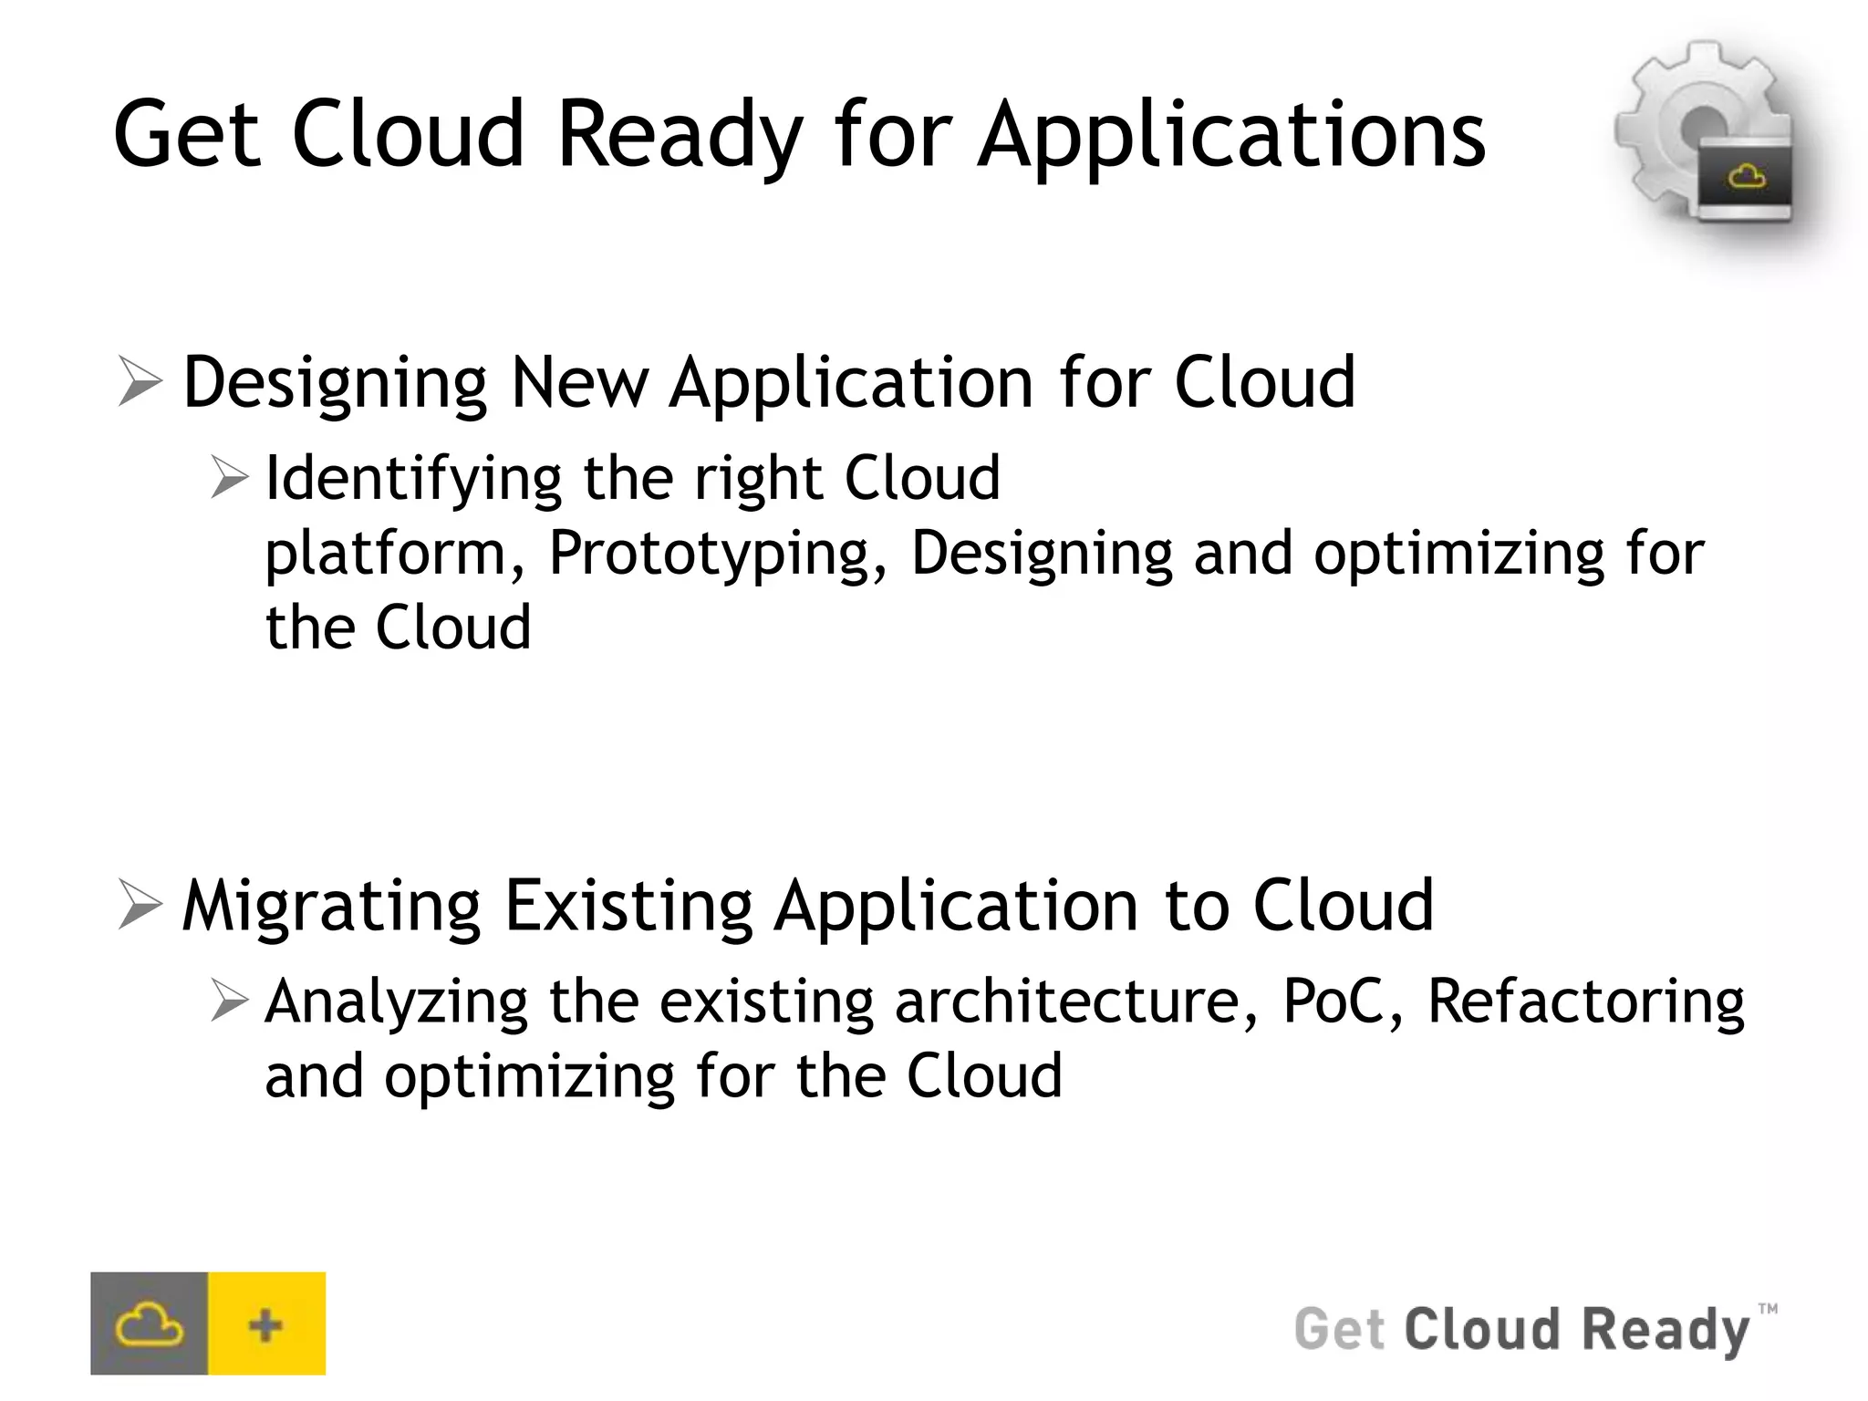The width and height of the screenshot is (1868, 1401).
Task: Click the yellow plus icon
Action: [x=266, y=1323]
